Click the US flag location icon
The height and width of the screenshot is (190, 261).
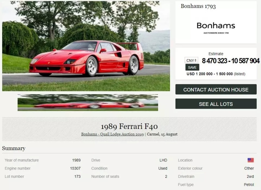pyautogui.click(x=251, y=160)
